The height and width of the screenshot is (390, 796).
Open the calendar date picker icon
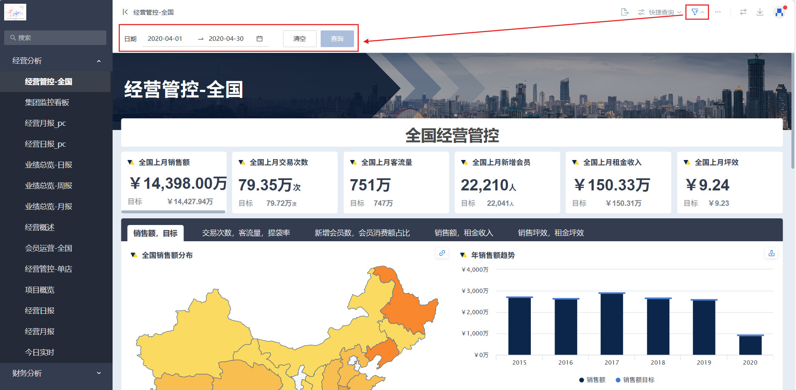(259, 39)
